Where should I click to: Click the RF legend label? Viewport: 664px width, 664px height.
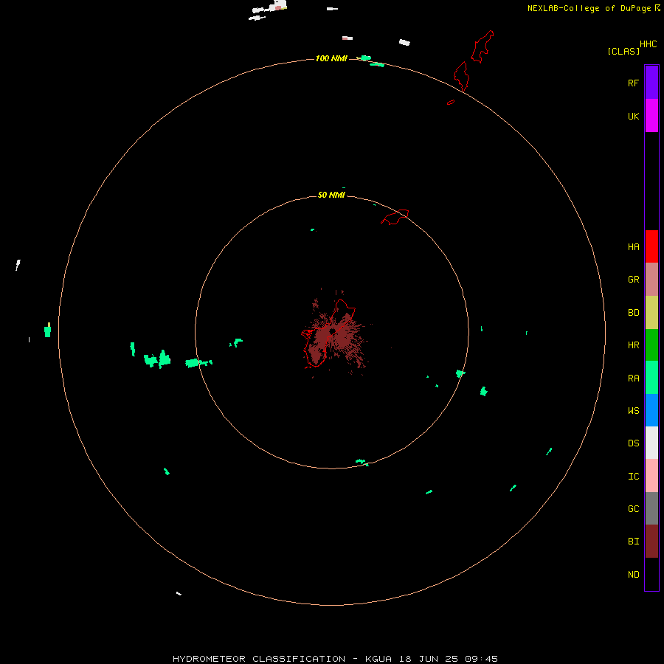click(633, 83)
